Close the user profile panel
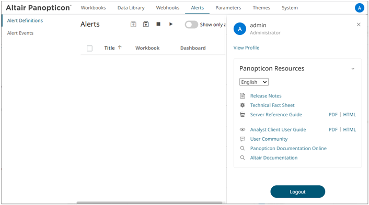Viewport: 369px width, 205px height. click(359, 25)
